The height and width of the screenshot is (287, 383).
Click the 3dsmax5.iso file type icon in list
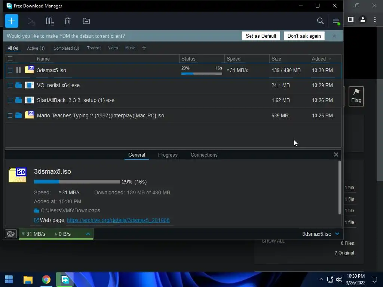tap(29, 70)
